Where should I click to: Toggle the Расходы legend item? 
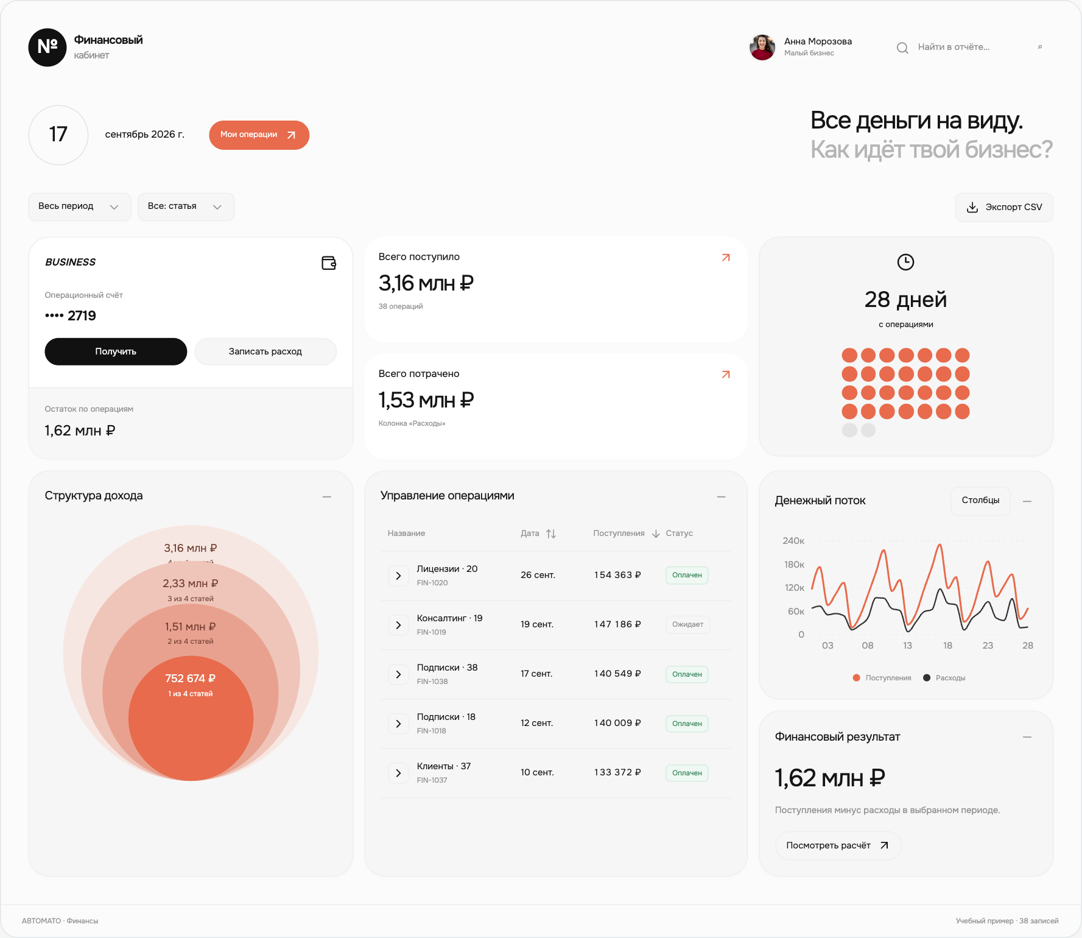point(944,678)
